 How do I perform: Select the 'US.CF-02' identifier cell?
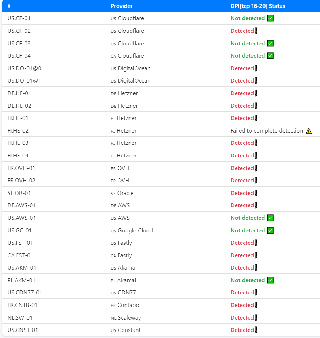(19, 31)
